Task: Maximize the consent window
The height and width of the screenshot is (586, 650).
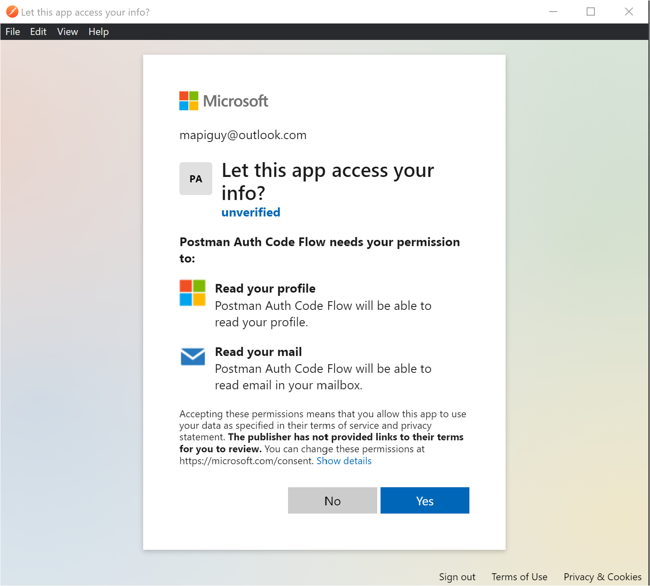Action: pos(591,12)
